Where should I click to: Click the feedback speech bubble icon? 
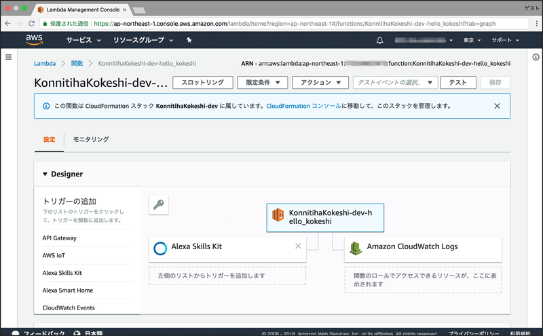16,333
